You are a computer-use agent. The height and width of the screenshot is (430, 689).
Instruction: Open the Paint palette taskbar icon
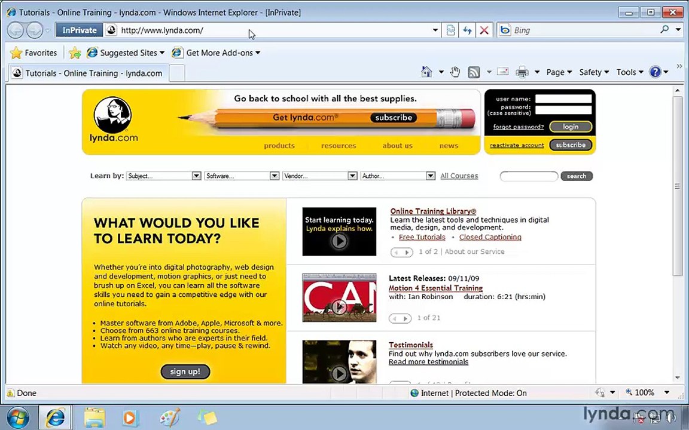[170, 417]
